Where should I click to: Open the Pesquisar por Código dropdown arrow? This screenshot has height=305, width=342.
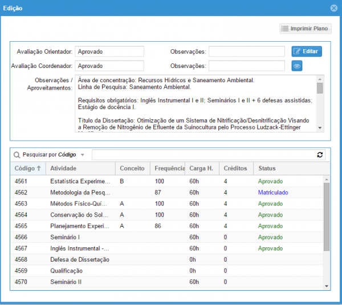(82, 155)
